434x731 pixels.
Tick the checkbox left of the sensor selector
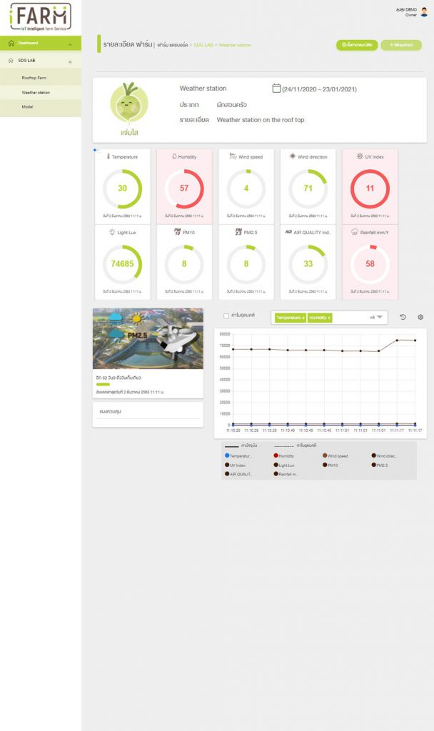coord(226,316)
